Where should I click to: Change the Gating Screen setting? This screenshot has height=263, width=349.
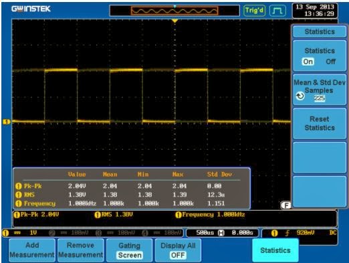[x=130, y=250]
